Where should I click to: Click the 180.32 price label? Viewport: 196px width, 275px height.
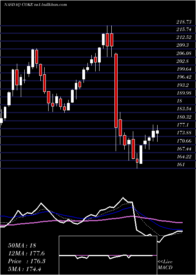point(184,117)
